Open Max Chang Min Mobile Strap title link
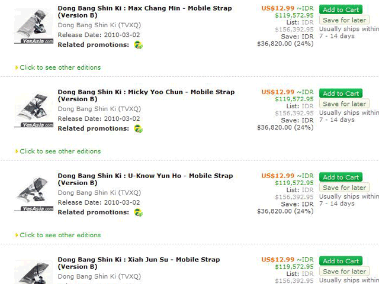Viewport: 379px width, 284px height. pyautogui.click(x=144, y=9)
